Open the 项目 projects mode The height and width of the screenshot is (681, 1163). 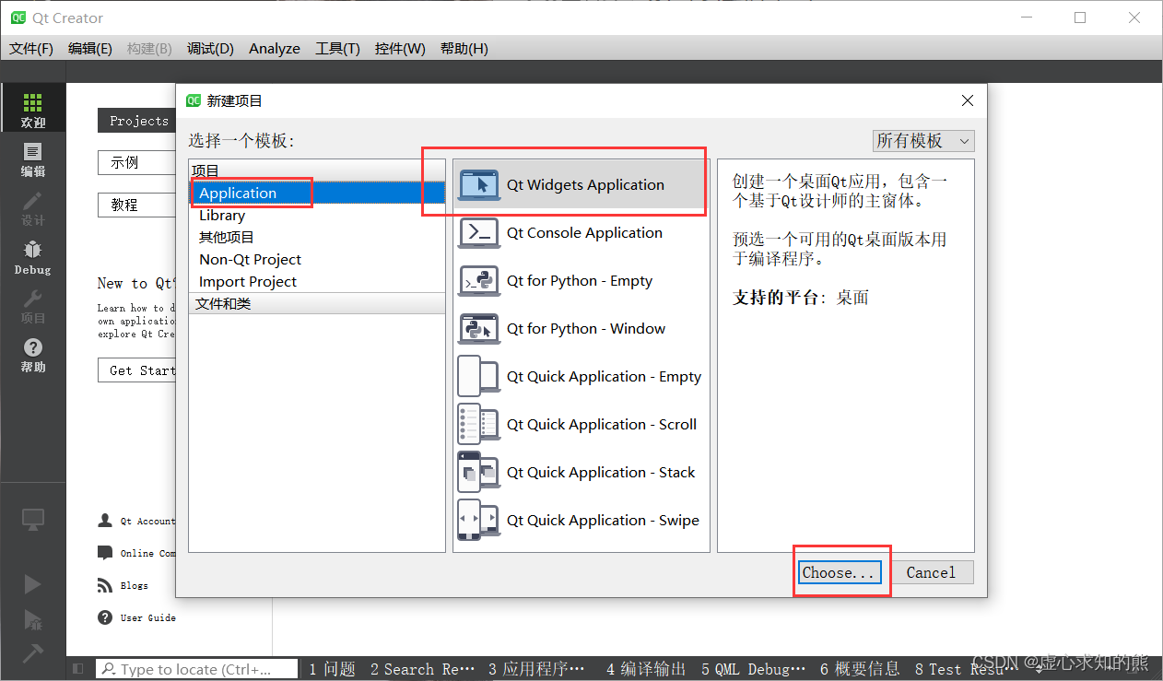[32, 305]
